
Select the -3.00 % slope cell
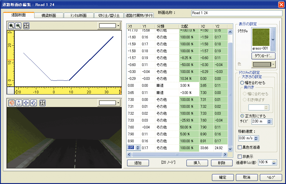(189, 92)
